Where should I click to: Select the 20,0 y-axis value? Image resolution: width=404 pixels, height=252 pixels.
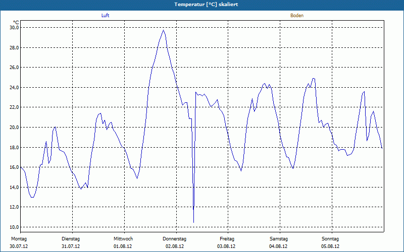click(x=15, y=128)
